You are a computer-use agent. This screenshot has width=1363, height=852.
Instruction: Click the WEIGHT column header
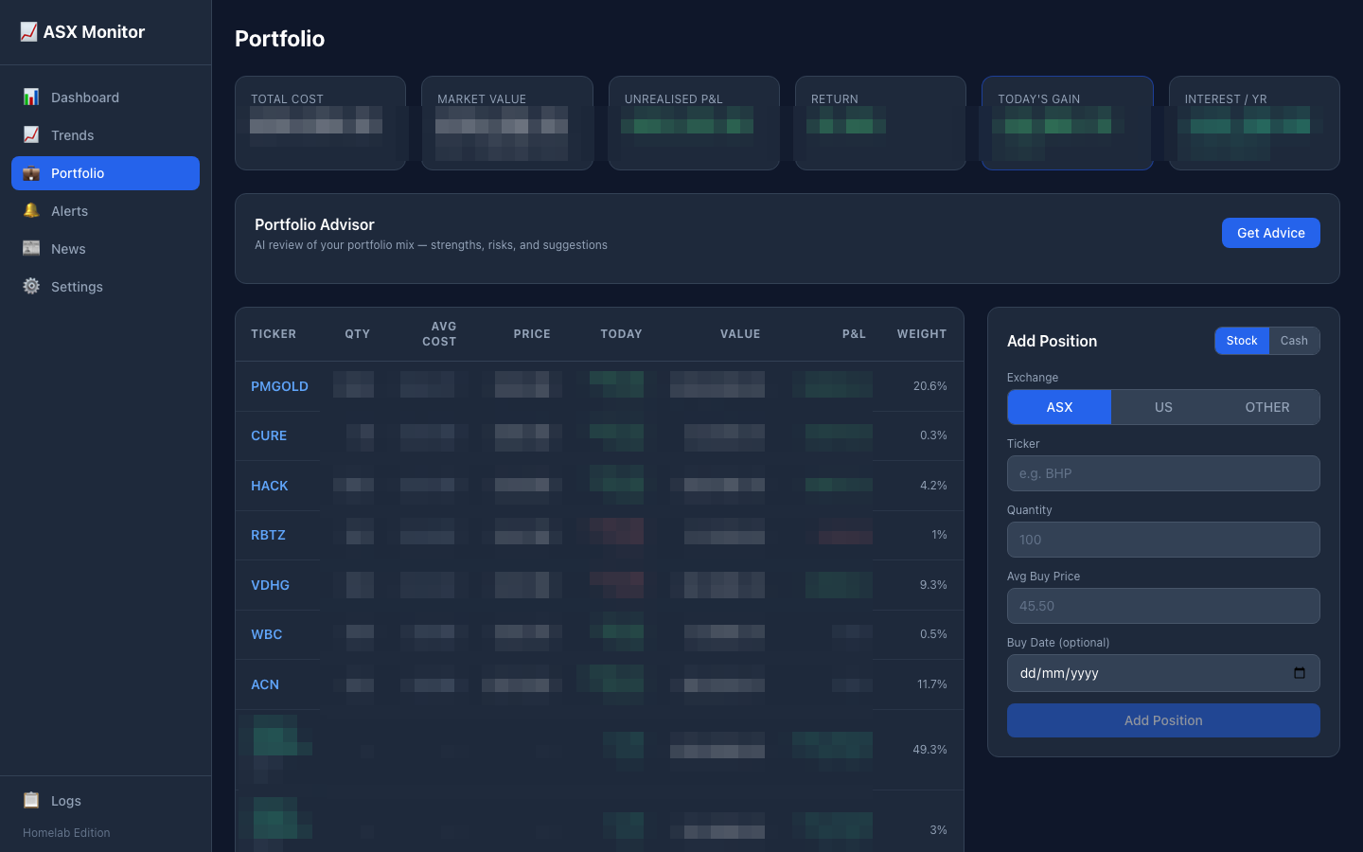click(x=922, y=334)
